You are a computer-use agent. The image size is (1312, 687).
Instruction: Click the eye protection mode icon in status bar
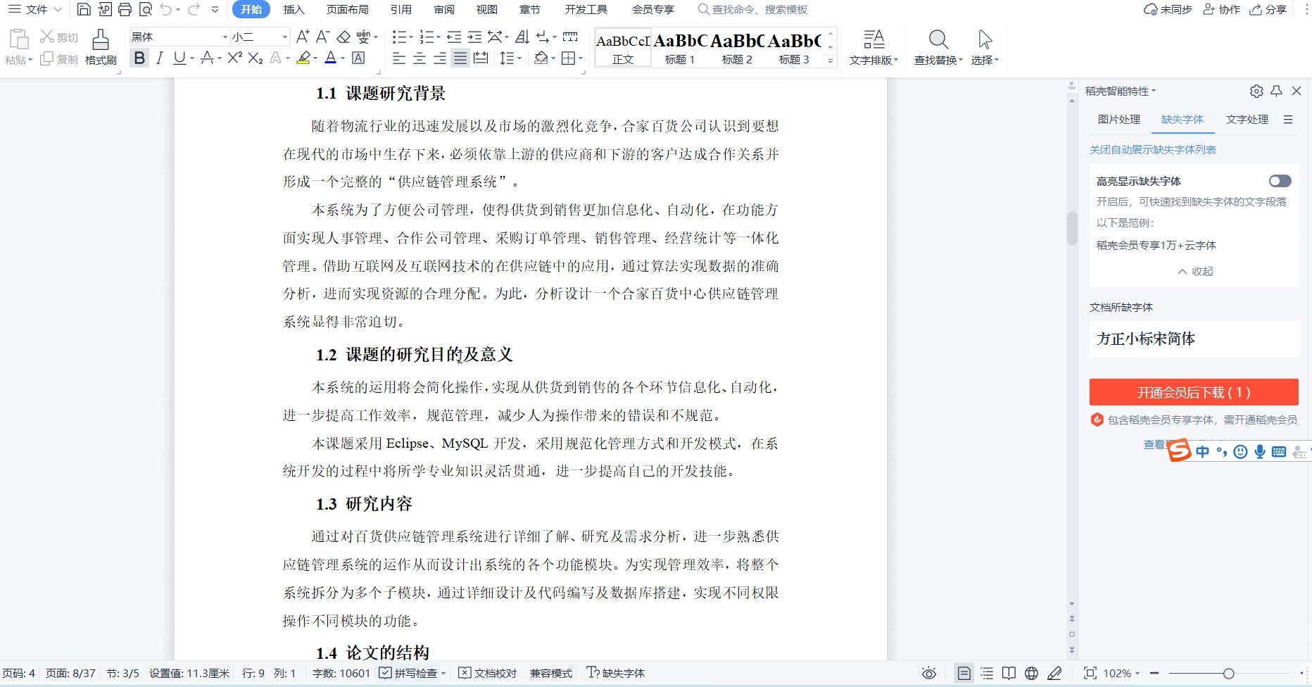point(928,674)
